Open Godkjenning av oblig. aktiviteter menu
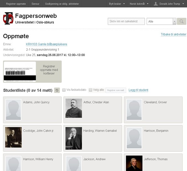Screen dimensions: 187x171 click(x=62, y=4)
